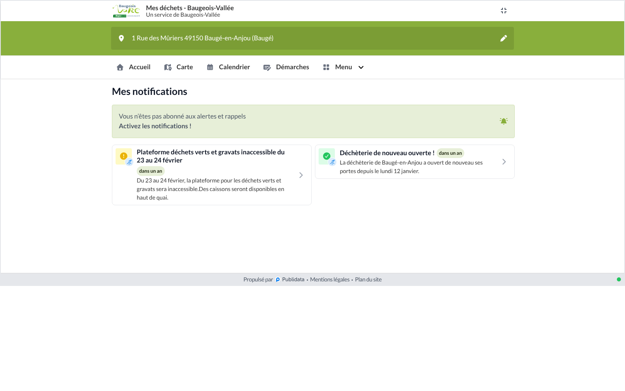This screenshot has width=625, height=391.
Task: Click the location pin icon
Action: (x=121, y=38)
